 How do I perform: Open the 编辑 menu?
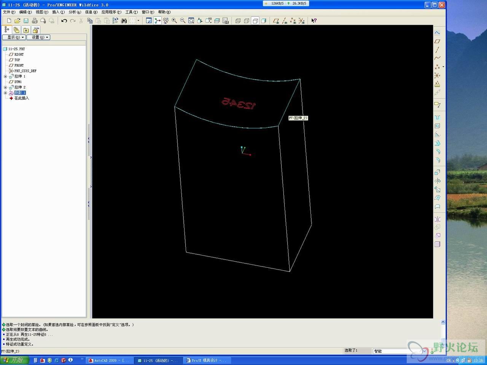[25, 12]
